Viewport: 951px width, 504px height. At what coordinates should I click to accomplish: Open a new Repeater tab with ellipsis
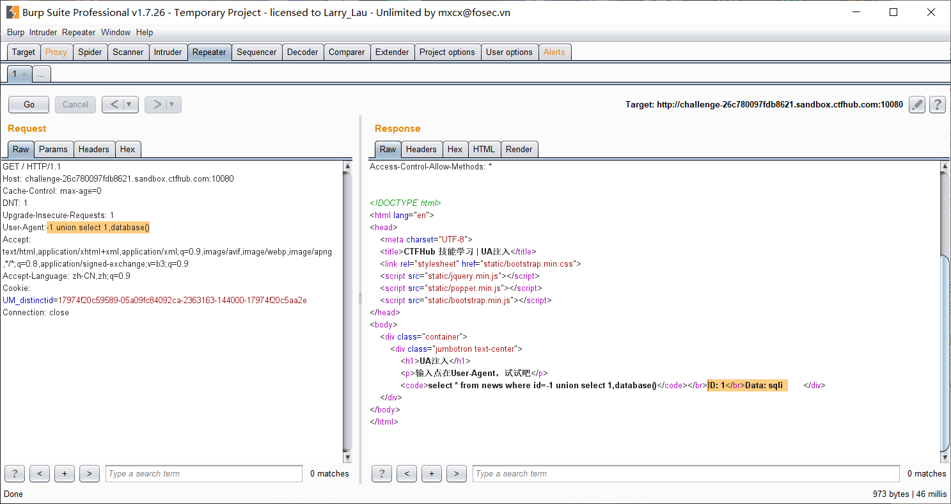(x=41, y=75)
